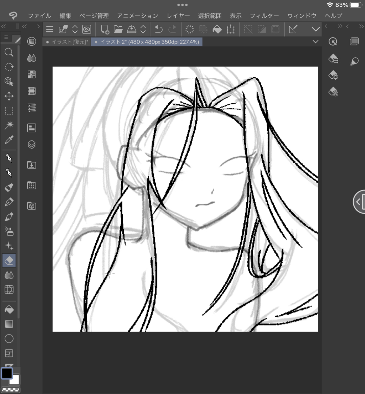365x394 pixels.
Task: Switch to the イラスト[復元]* tab
Action: (67, 42)
